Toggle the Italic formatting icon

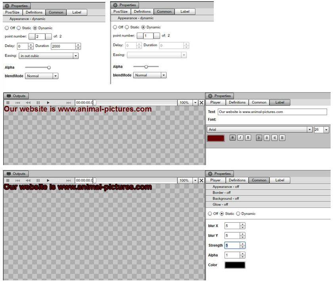(240, 138)
